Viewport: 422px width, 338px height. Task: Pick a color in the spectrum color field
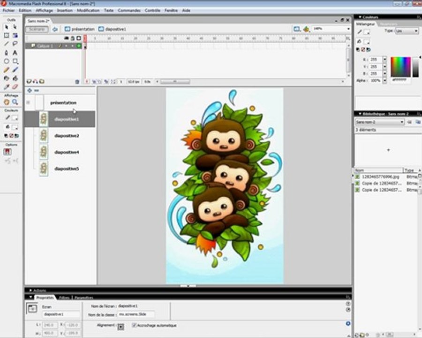tap(401, 67)
